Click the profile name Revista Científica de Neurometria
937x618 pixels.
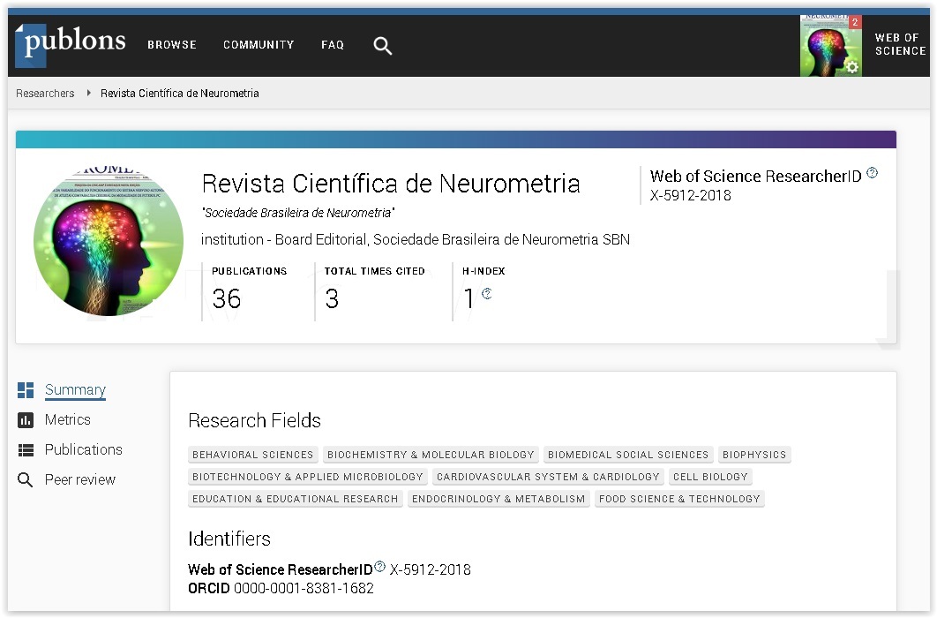[391, 184]
